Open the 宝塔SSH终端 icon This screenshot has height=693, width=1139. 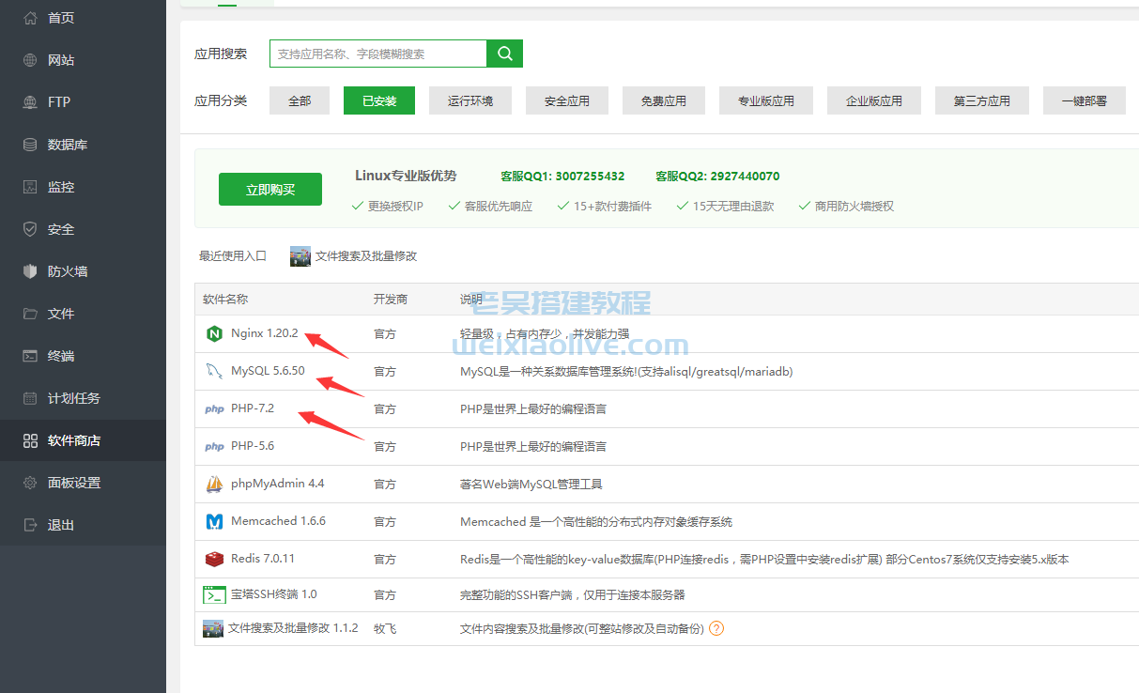(x=215, y=593)
